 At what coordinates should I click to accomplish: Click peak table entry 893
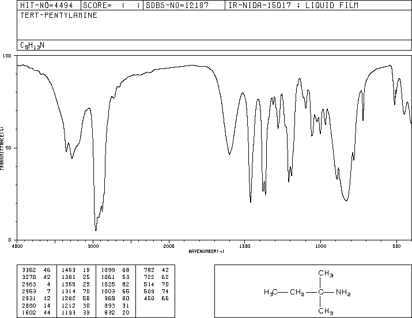[x=110, y=305]
